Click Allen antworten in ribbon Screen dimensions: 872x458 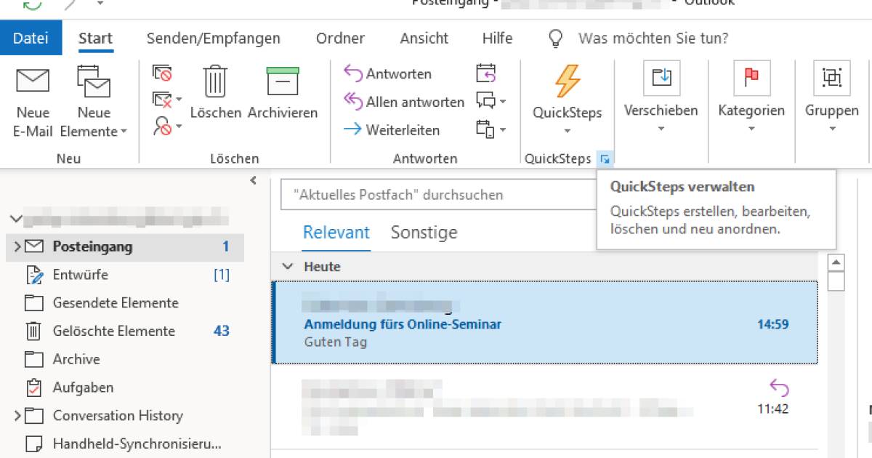pos(404,102)
